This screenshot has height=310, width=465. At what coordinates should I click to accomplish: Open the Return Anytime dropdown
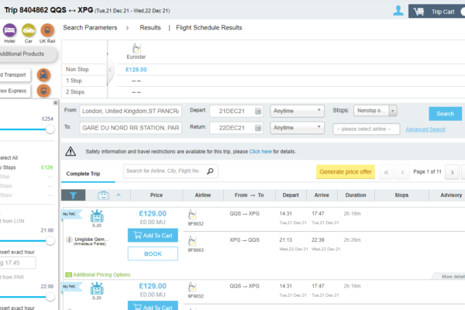pyautogui.click(x=296, y=127)
